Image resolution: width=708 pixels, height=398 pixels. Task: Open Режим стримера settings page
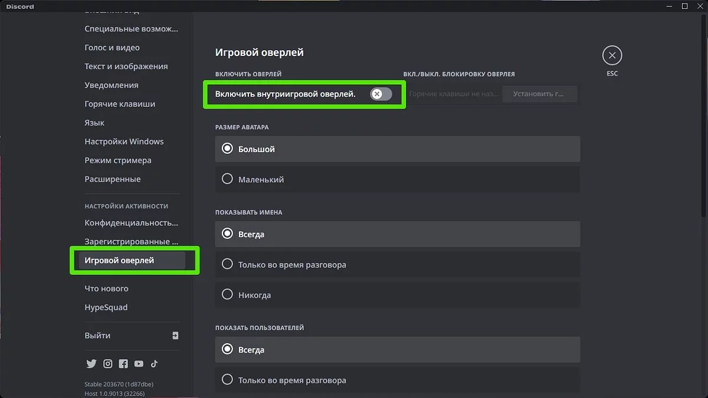118,160
